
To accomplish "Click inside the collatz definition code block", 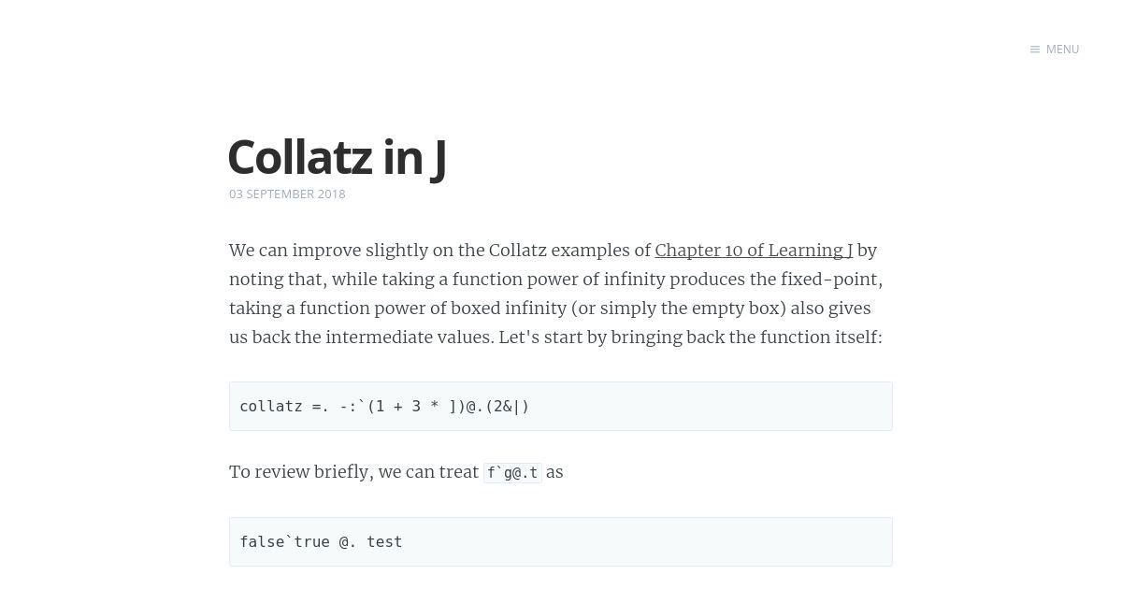I will [x=561, y=406].
